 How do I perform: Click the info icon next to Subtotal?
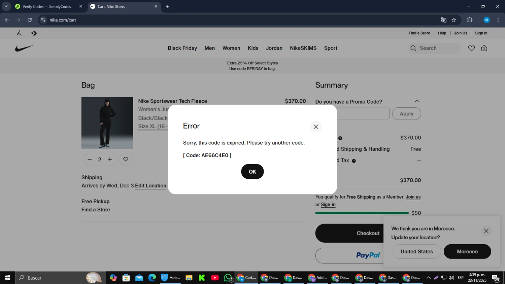pyautogui.click(x=340, y=138)
